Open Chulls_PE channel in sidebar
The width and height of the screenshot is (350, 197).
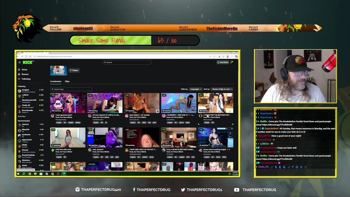(31, 106)
